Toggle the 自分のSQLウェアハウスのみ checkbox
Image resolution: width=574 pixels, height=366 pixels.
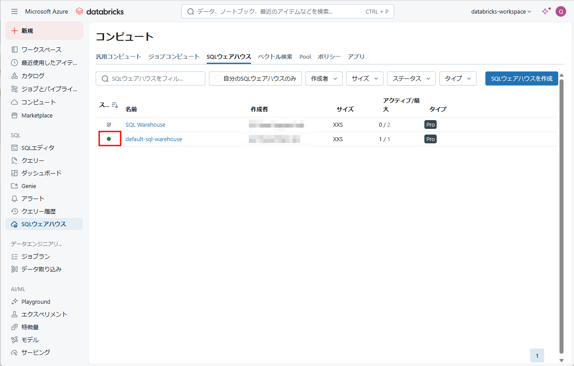(218, 78)
